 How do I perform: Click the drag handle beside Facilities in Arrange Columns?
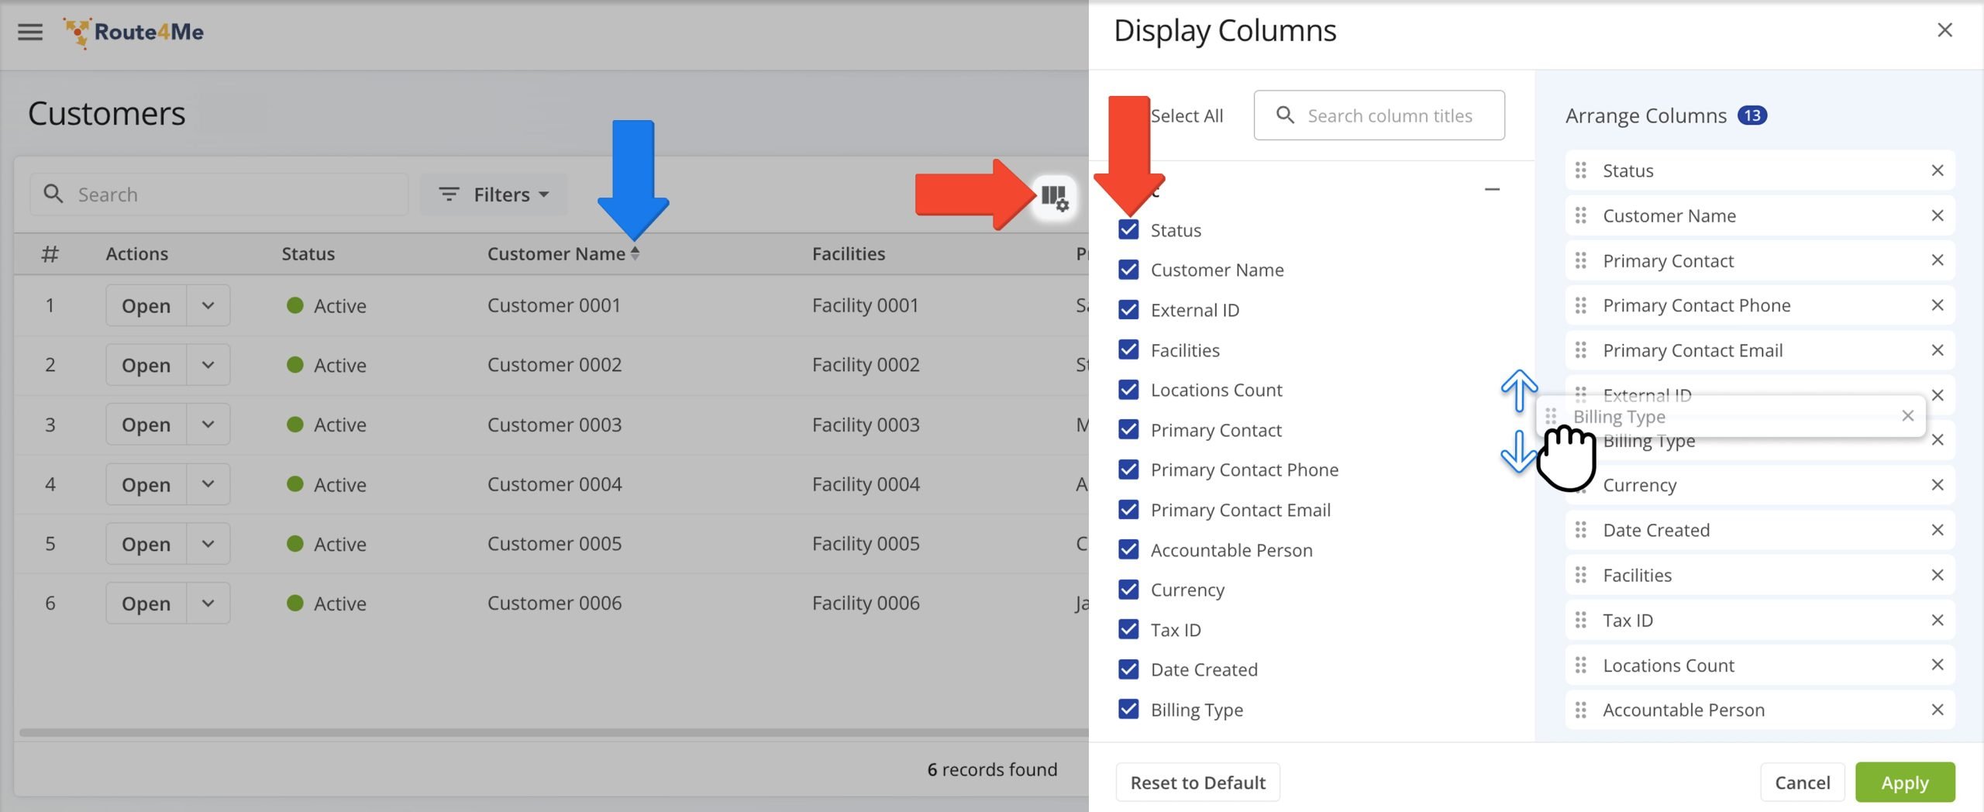point(1581,575)
